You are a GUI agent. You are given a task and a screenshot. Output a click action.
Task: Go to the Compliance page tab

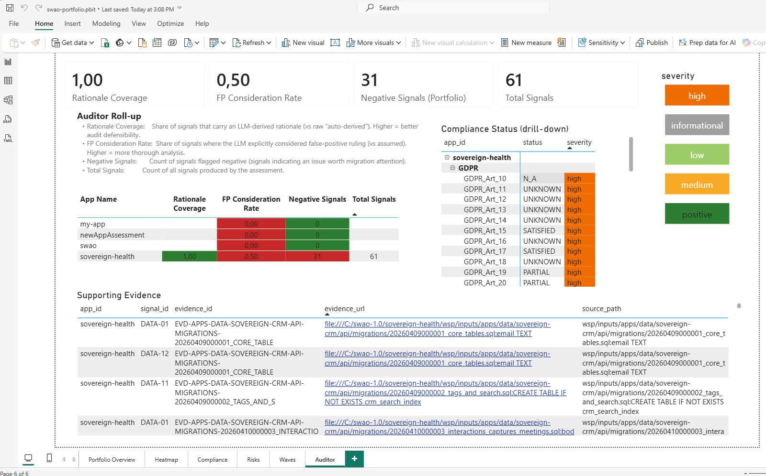[x=213, y=459]
